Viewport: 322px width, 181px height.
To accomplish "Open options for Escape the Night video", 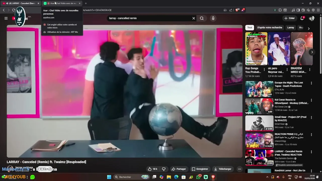I will coord(311,83).
